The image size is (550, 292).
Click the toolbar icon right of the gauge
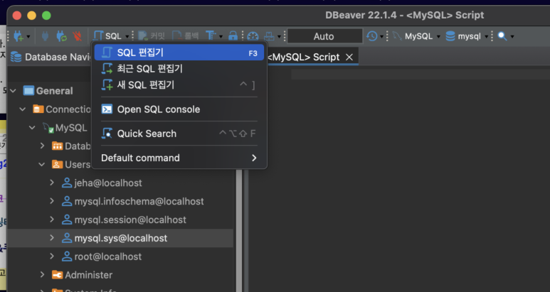click(269, 36)
